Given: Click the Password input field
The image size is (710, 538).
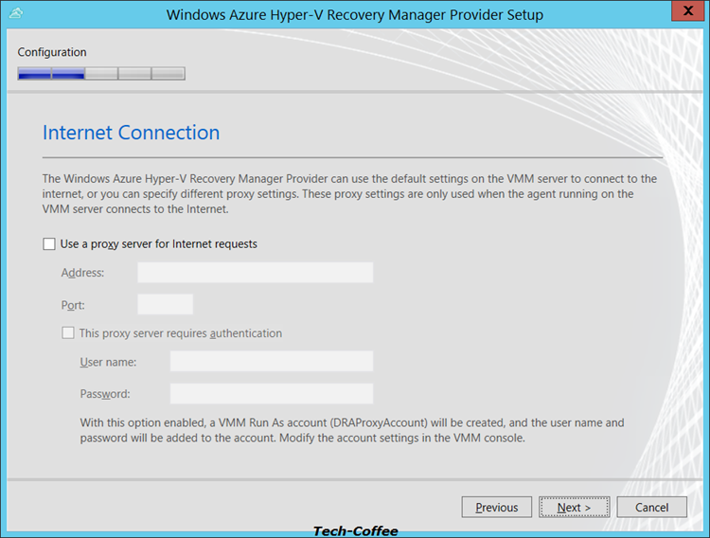Looking at the screenshot, I should pyautogui.click(x=272, y=393).
